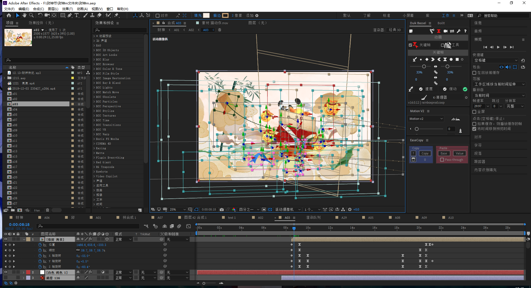This screenshot has height=288, width=531.
Task: Open Duik settings wrench icon
Action: [459, 31]
